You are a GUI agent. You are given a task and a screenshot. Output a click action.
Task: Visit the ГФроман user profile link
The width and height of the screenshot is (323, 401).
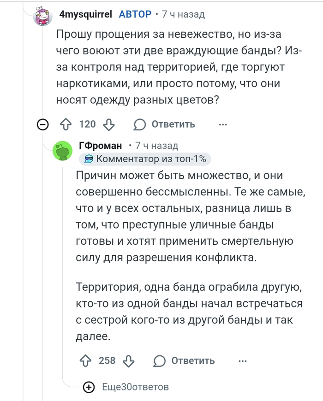point(100,146)
